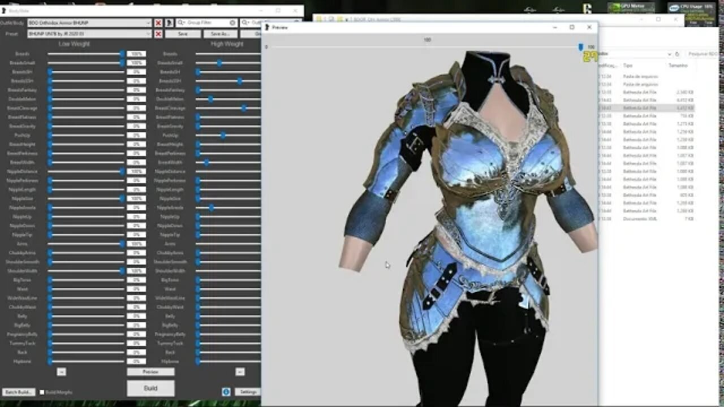
Task: Click the Low Weight column heading
Action: click(74, 44)
